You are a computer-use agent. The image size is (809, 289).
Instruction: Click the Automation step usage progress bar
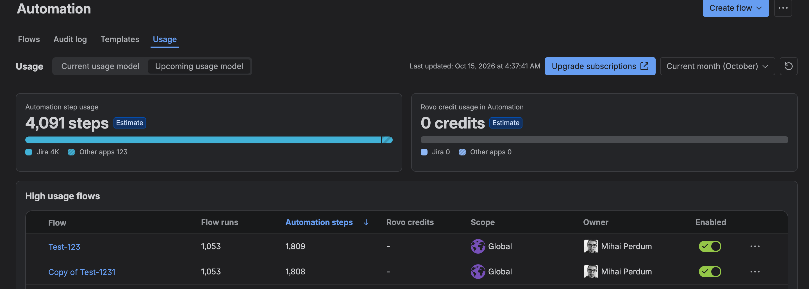pos(209,140)
